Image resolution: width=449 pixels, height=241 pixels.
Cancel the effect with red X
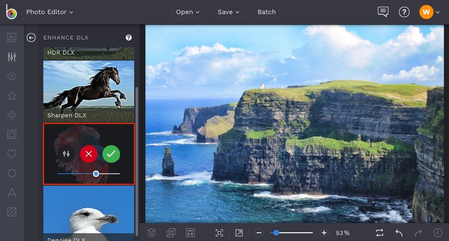click(88, 154)
